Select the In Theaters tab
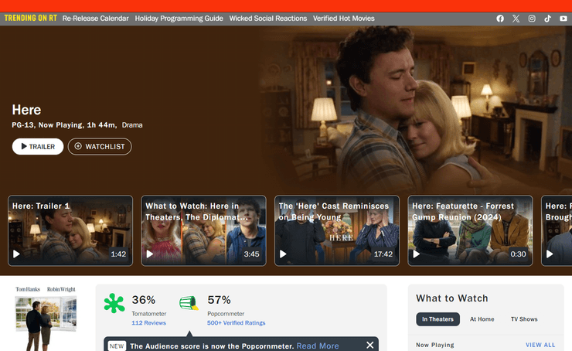 [438, 319]
